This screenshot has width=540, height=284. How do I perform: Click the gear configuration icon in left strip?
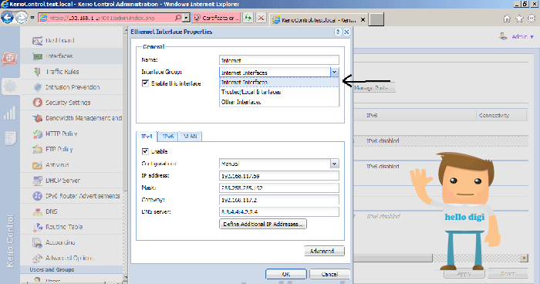tap(10, 86)
